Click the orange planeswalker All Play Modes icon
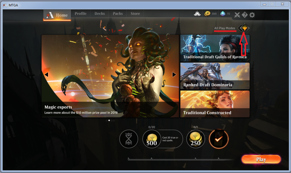Image resolution: width=291 pixels, height=173 pixels. tap(244, 28)
